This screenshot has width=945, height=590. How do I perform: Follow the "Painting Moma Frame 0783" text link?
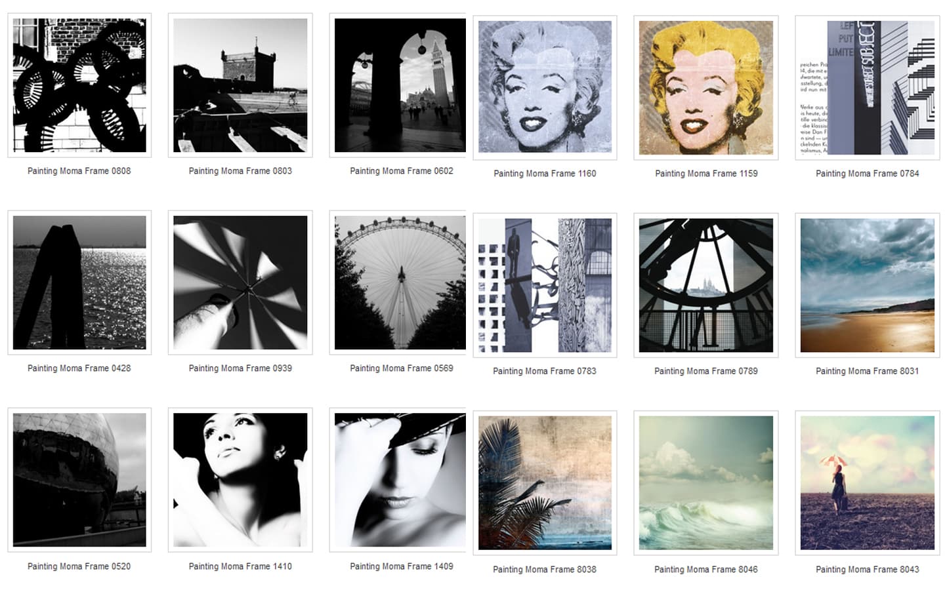545,371
